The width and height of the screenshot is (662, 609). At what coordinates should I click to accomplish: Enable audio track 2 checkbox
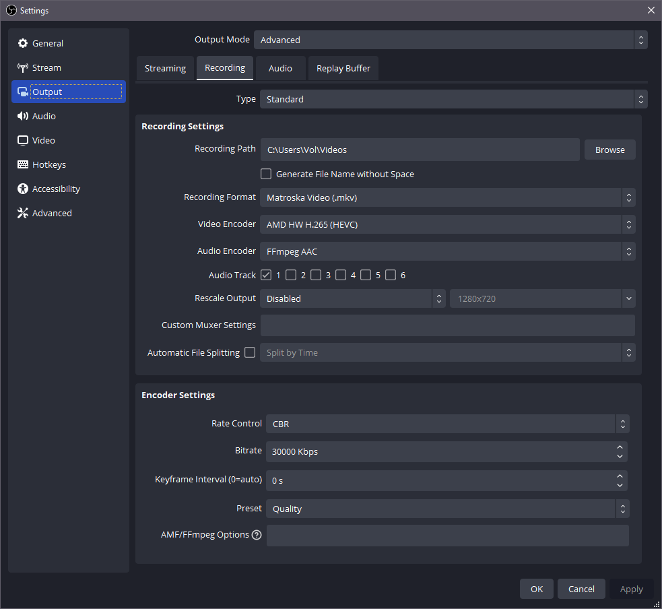point(291,275)
